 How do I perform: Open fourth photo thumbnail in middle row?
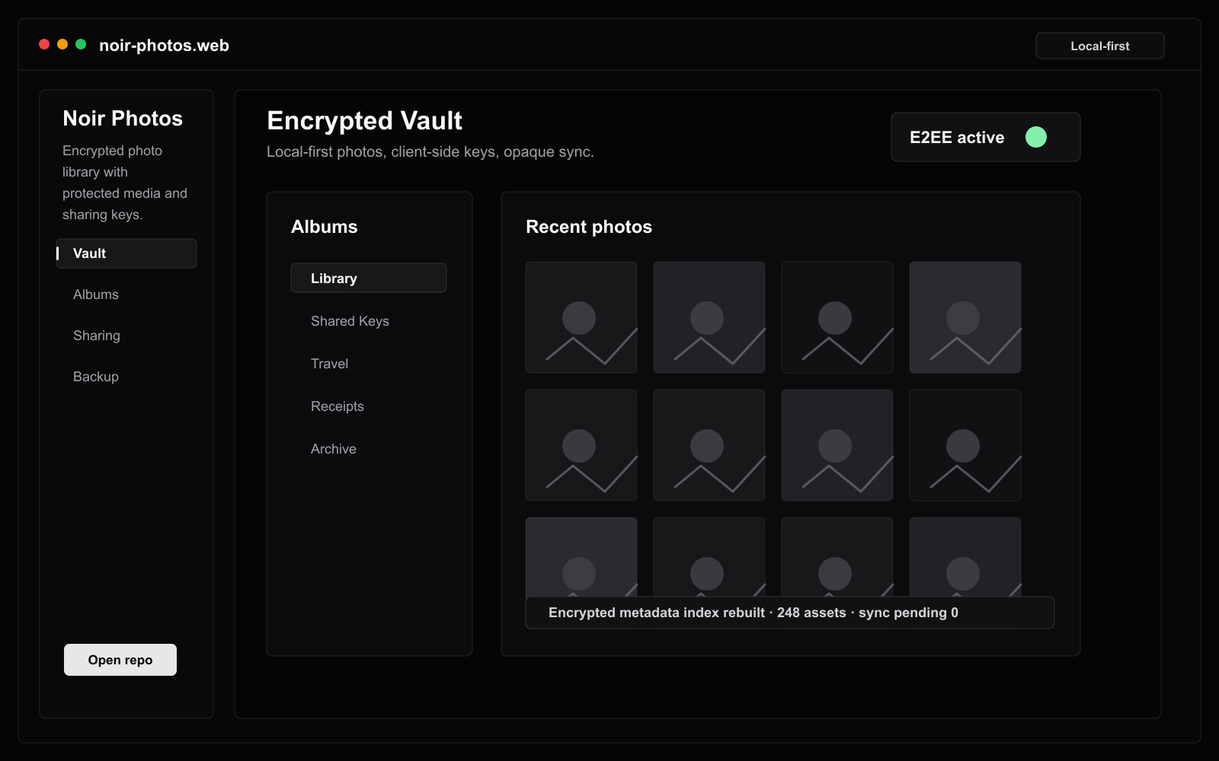pyautogui.click(x=965, y=445)
